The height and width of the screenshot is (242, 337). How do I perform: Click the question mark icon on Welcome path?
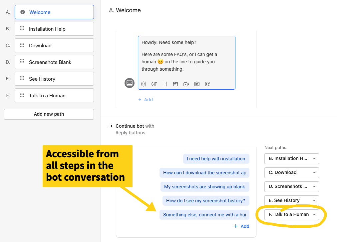click(x=23, y=12)
